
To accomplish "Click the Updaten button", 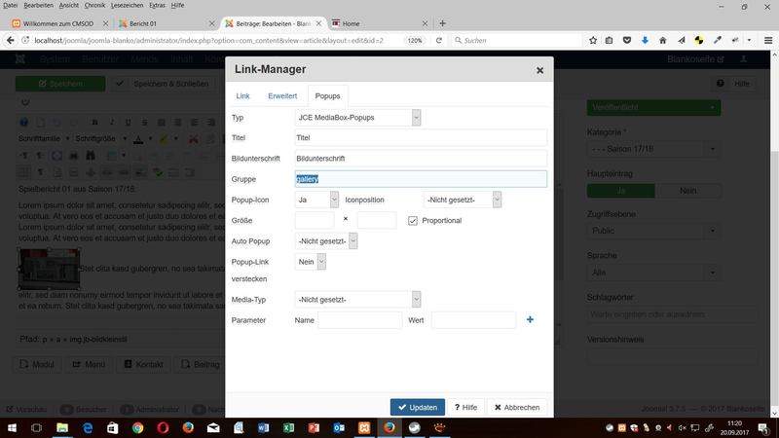I will point(418,407).
